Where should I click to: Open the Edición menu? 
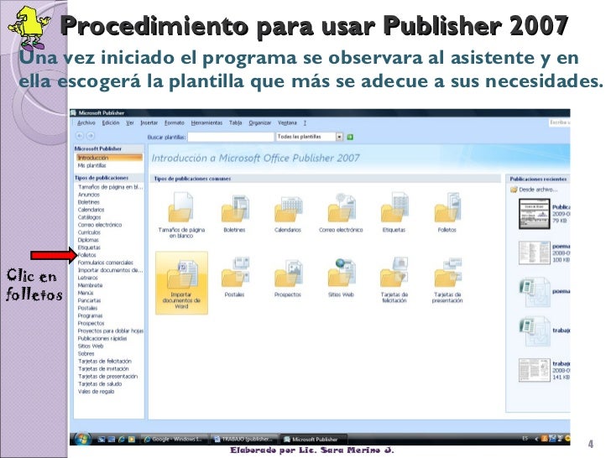pos(111,122)
